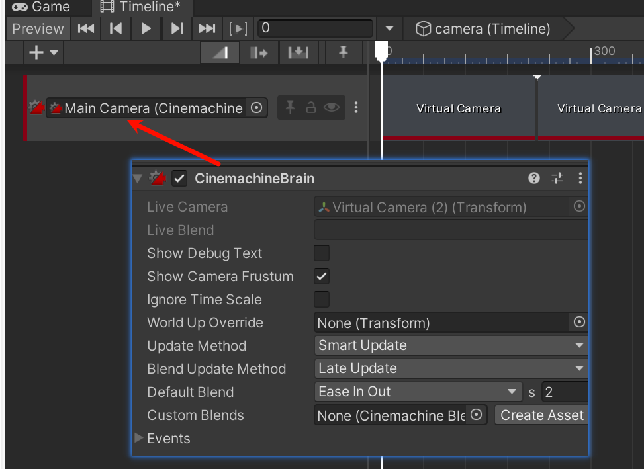Open CinemachineBrain help reference
This screenshot has height=469, width=644.
[x=534, y=178]
